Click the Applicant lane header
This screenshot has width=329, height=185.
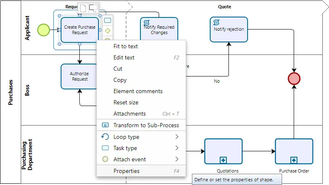(27, 28)
